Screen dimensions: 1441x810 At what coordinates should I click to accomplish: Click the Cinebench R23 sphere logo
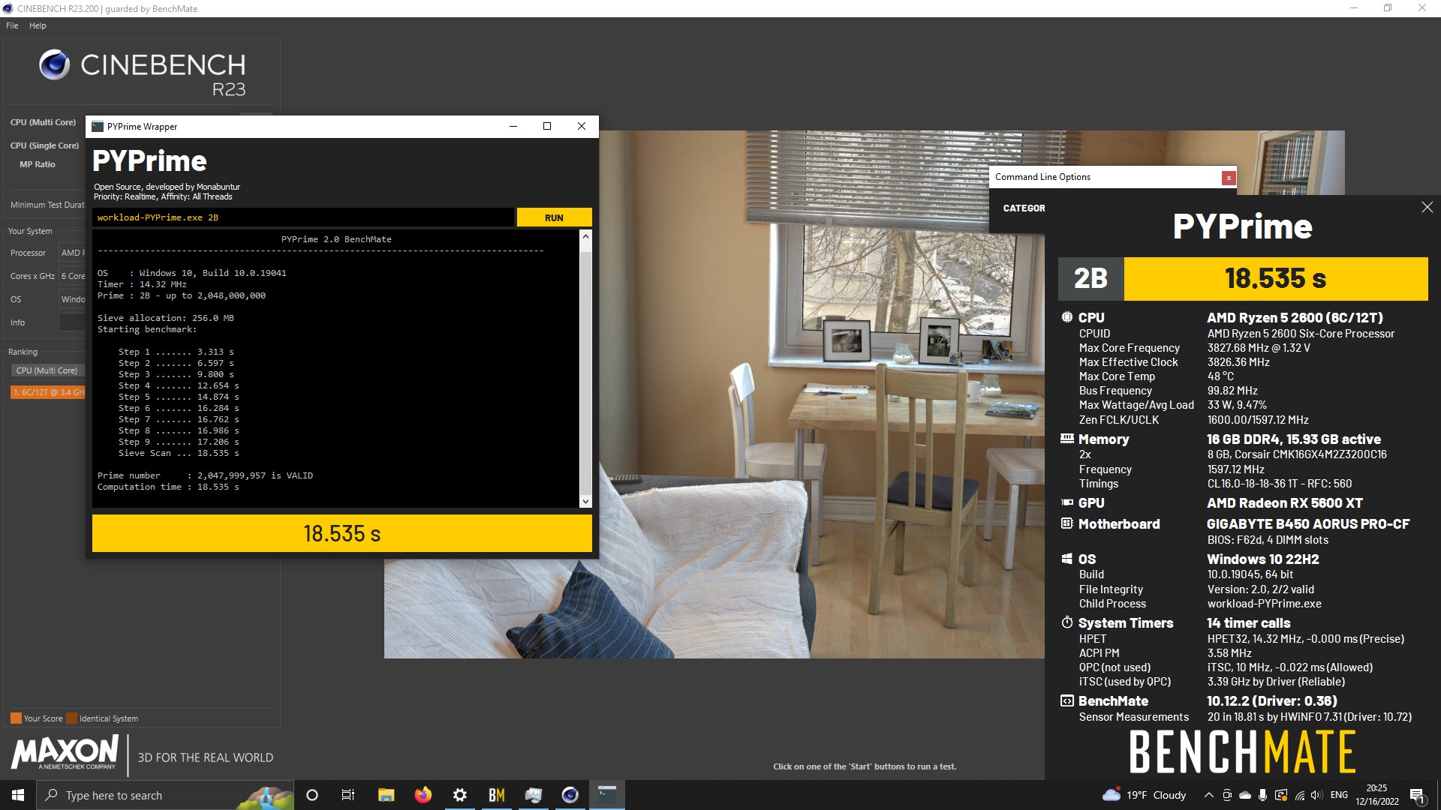[55, 65]
